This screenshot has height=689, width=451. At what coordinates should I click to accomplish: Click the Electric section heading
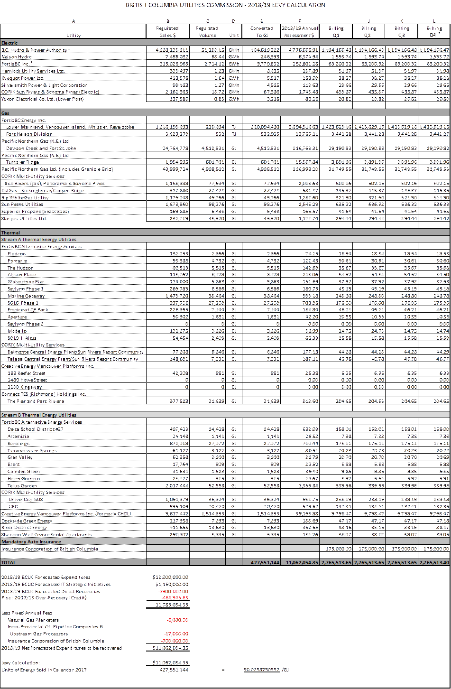(x=9, y=43)
